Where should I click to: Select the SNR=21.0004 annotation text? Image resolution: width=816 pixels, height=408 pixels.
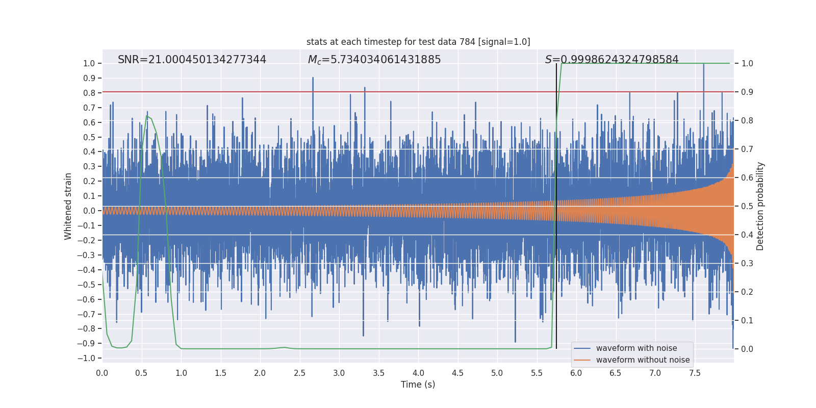click(x=192, y=60)
